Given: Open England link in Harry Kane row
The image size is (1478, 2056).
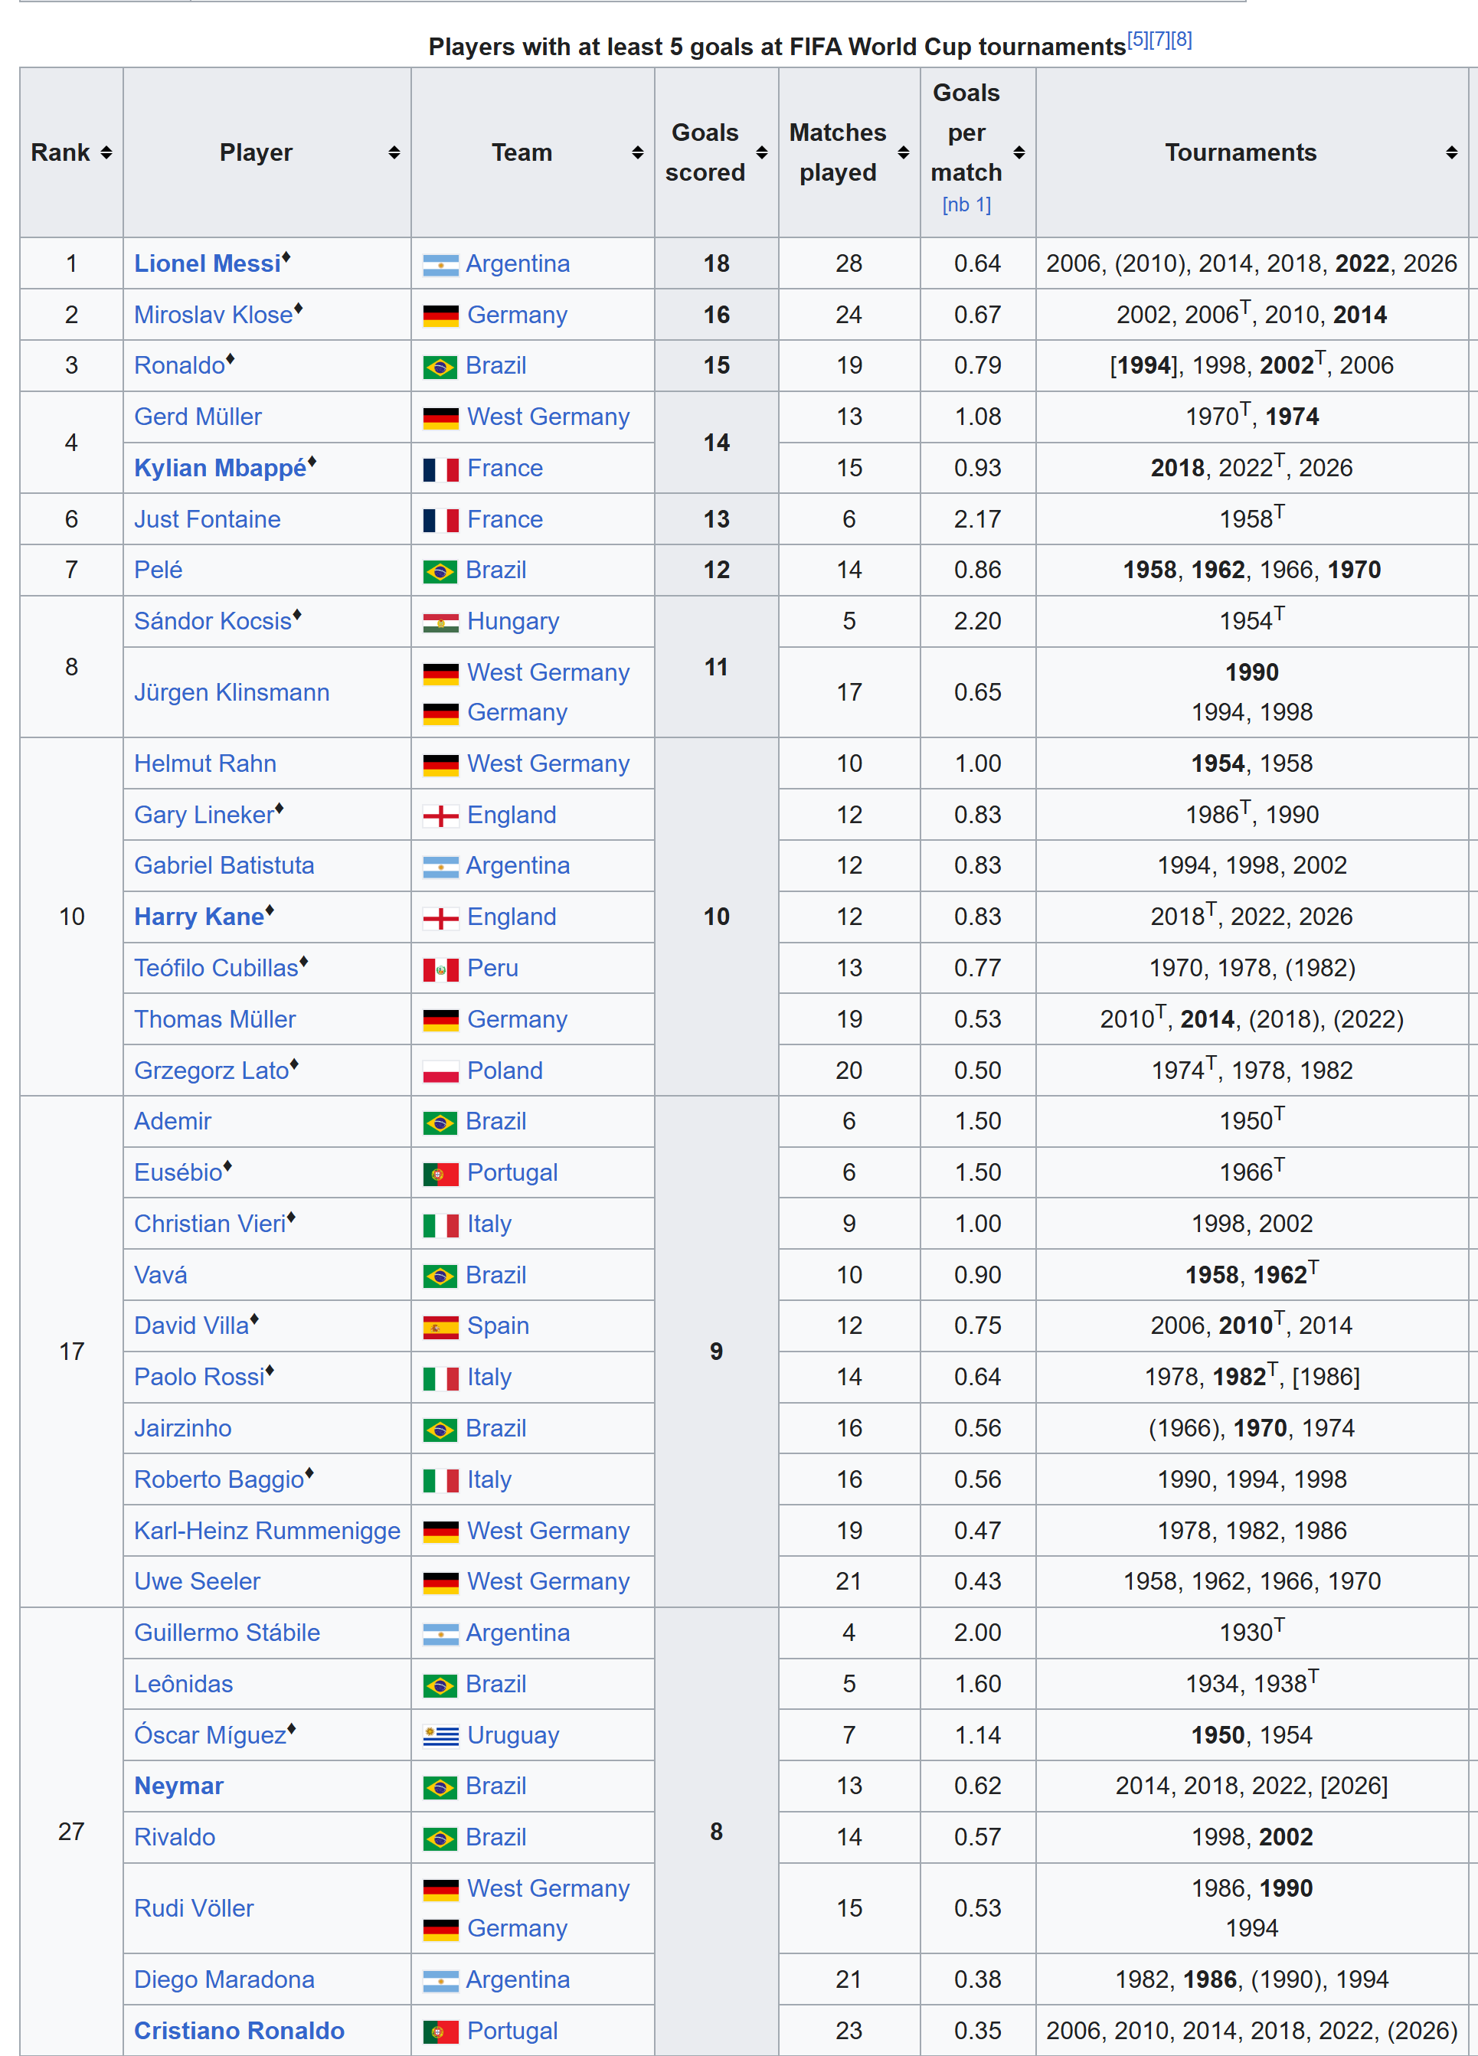Looking at the screenshot, I should 512,917.
